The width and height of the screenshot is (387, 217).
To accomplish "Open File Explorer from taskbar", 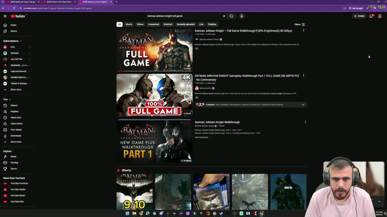I will click(x=134, y=213).
